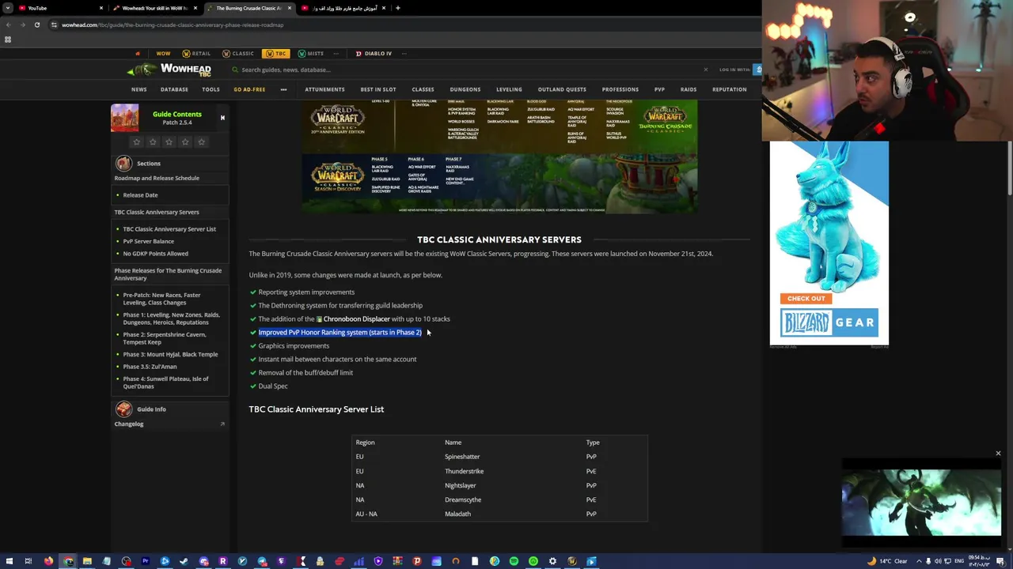1013x569 pixels.
Task: Switch to the Wowhead skill browser tab
Action: pos(154,8)
